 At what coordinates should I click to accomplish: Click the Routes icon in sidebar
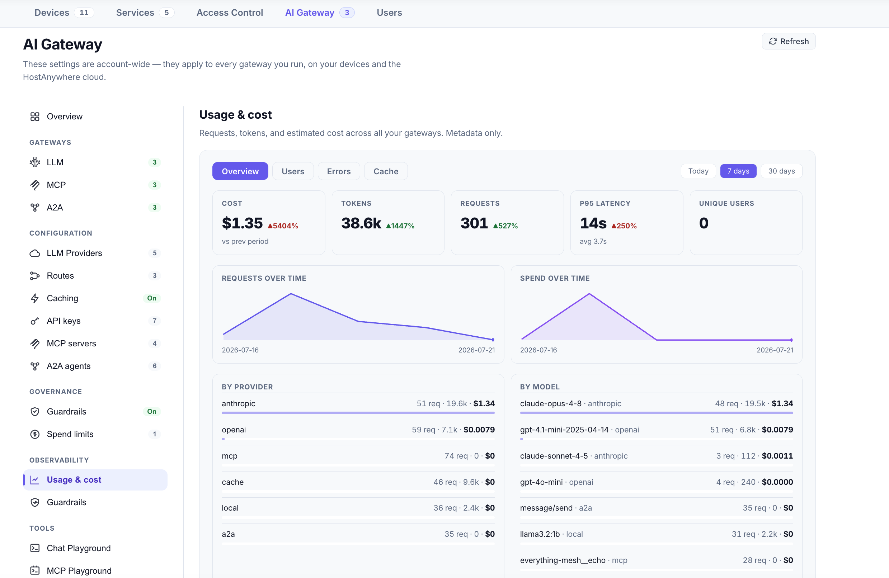click(35, 276)
